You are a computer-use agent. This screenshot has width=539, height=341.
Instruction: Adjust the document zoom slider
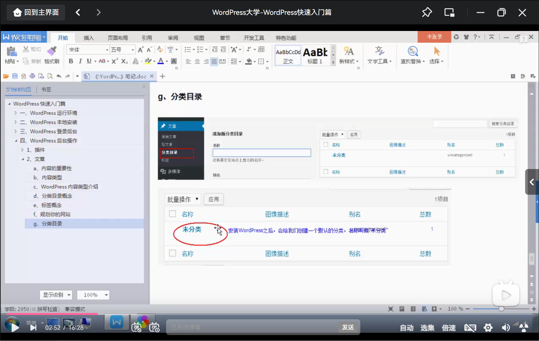[x=501, y=309]
